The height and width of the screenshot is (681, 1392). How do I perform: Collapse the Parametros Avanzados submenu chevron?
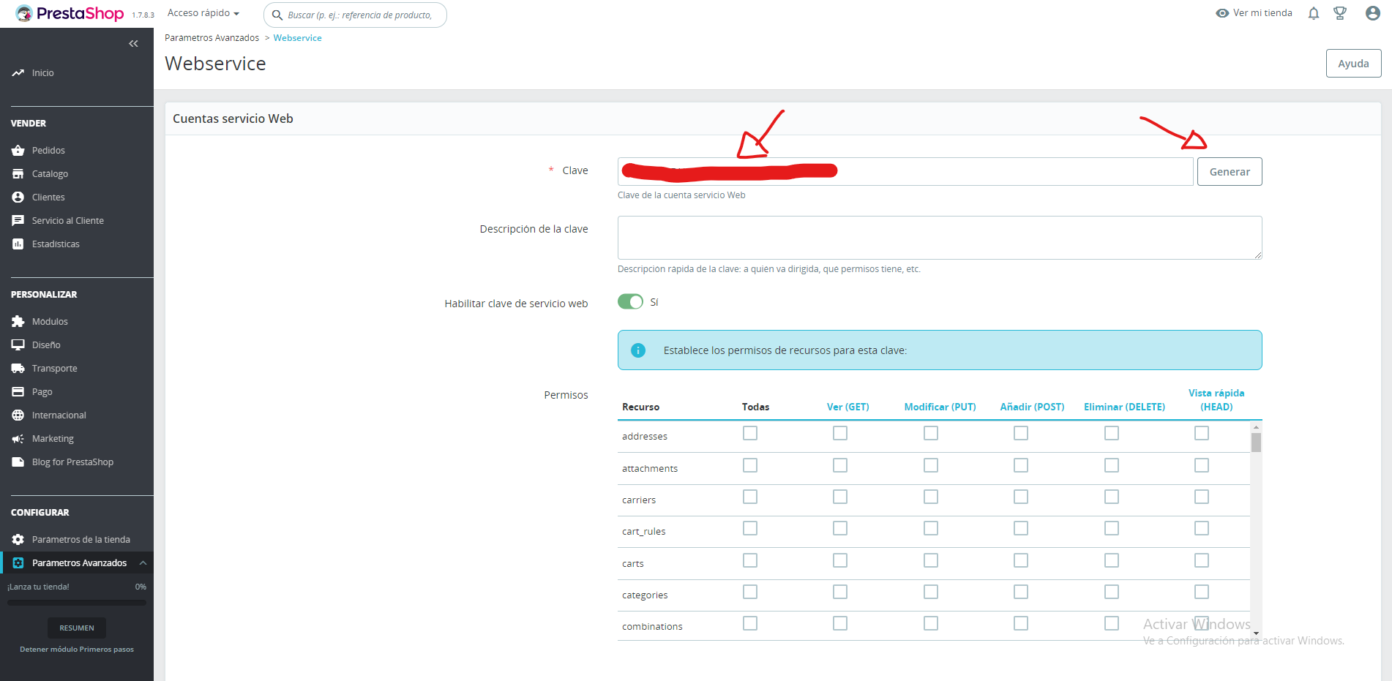143,563
